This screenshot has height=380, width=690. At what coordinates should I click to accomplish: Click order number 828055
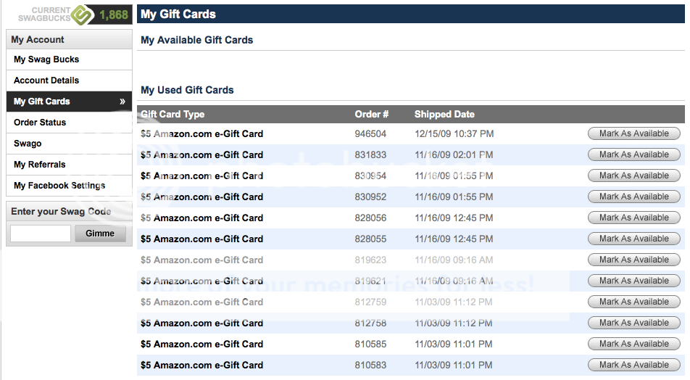click(370, 239)
